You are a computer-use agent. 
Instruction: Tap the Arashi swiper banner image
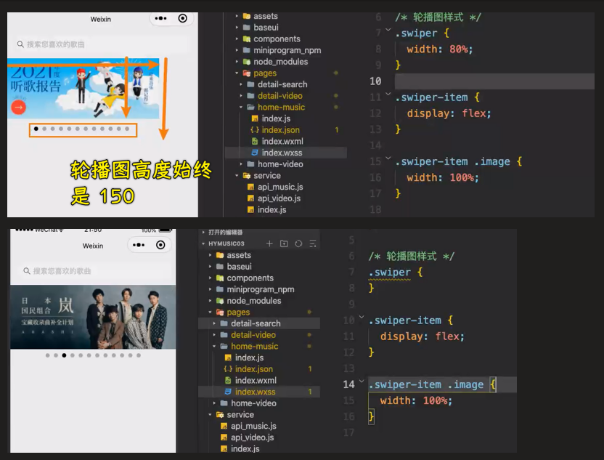93,317
